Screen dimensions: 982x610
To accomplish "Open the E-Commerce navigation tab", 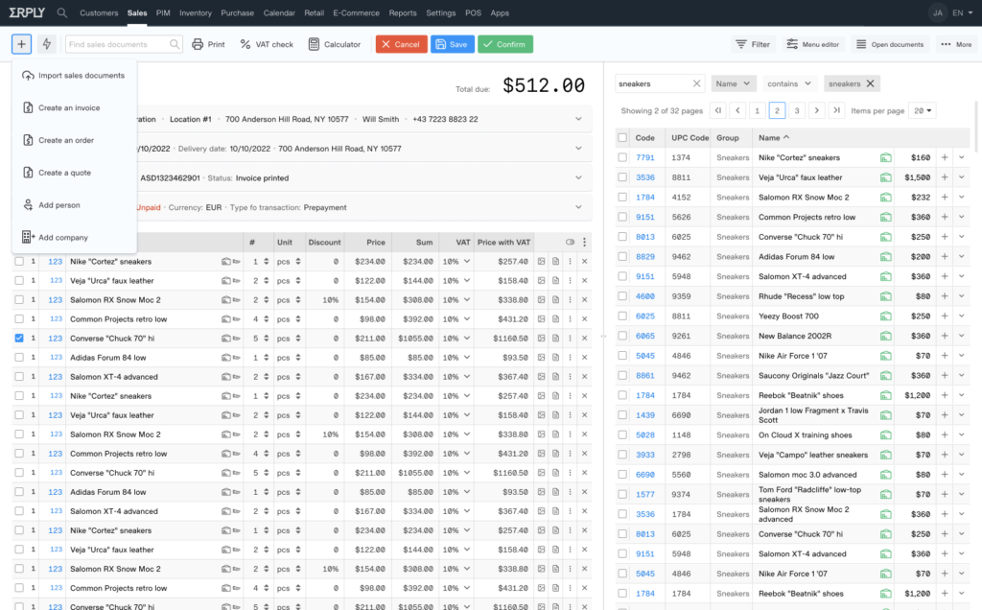I will point(356,12).
